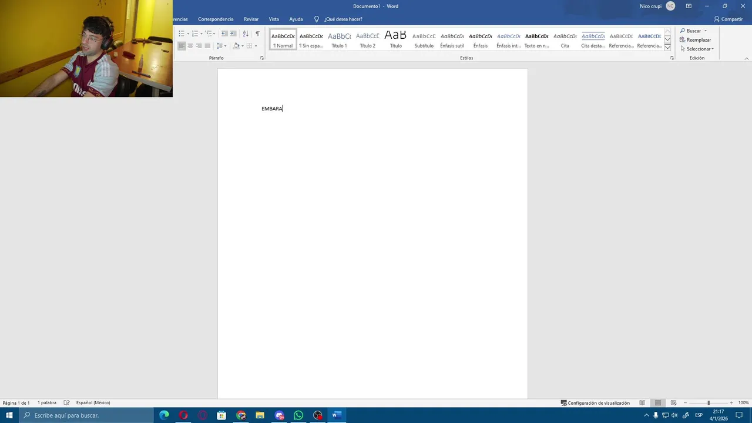752x423 pixels.
Task: Open the Párrafo dialog launcher
Action: point(262,58)
